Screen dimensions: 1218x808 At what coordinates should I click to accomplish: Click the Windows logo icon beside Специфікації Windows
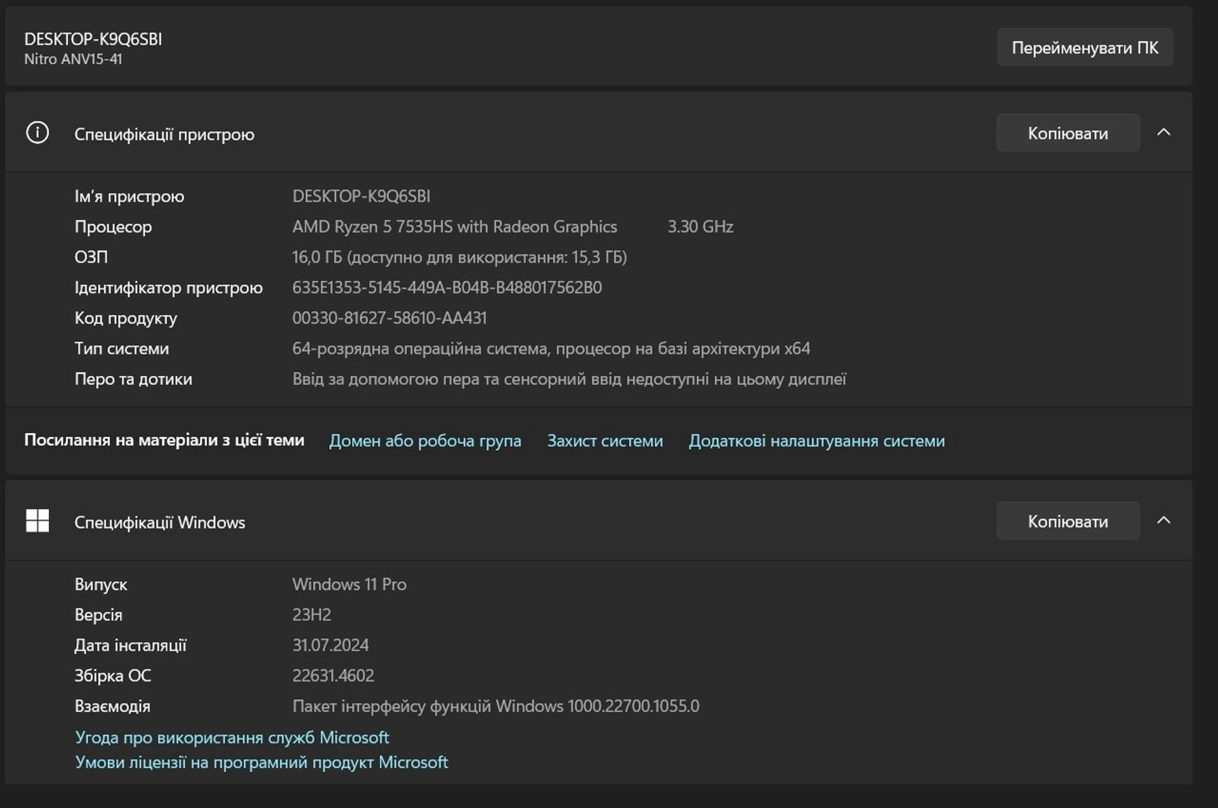(37, 521)
